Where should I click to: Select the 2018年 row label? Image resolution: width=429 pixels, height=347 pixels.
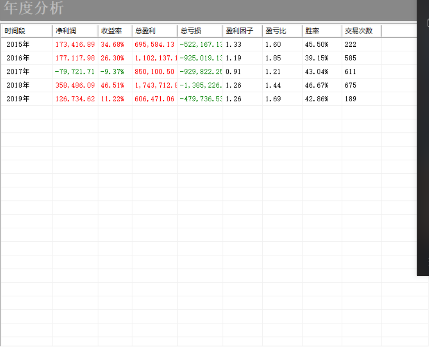pos(18,85)
